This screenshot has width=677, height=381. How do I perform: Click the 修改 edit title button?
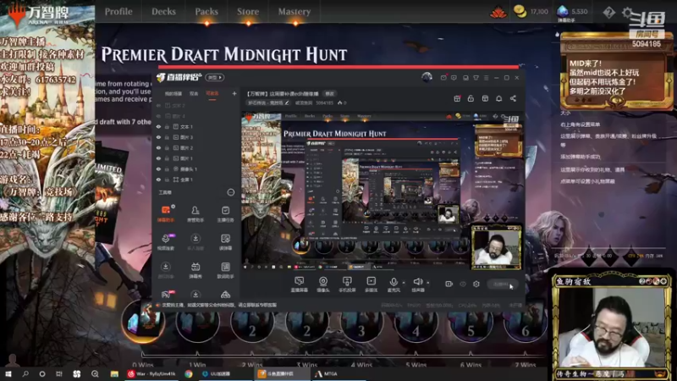329,94
